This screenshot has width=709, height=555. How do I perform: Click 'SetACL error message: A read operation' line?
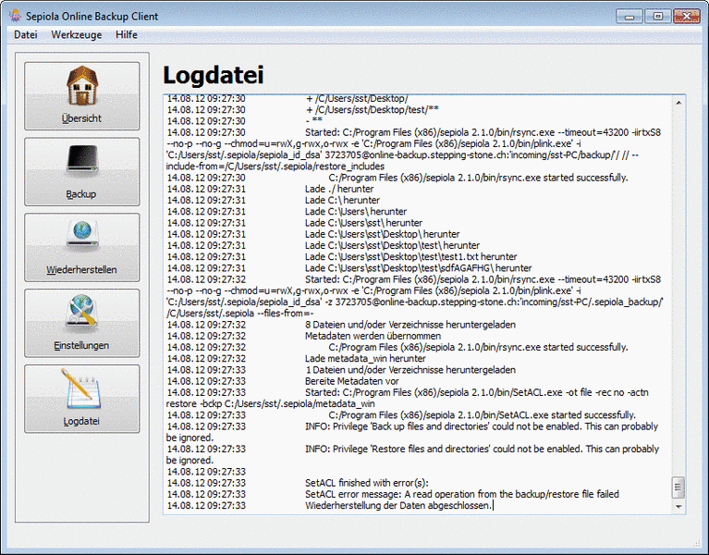[462, 494]
